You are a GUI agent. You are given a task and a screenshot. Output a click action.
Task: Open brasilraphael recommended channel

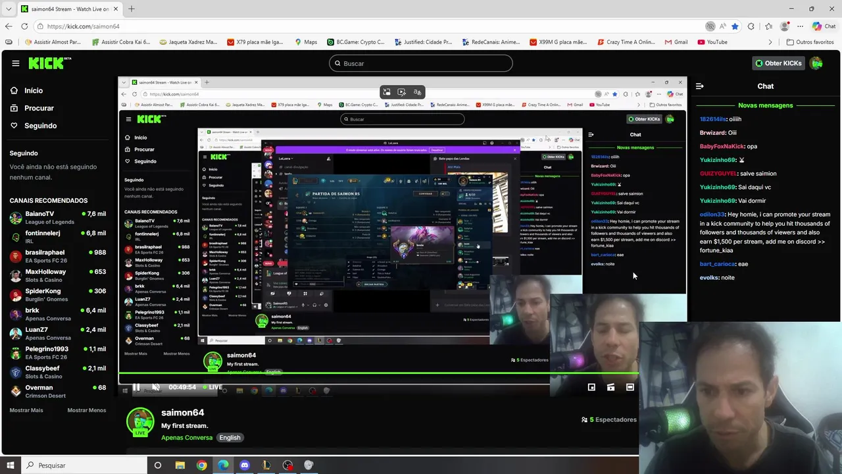[58, 256]
